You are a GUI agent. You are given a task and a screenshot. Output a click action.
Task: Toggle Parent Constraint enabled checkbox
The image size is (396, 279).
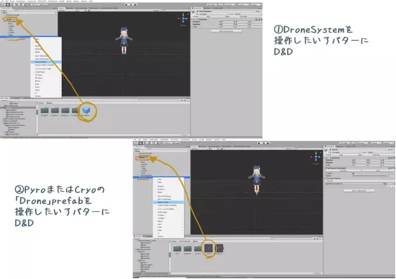pos(328,168)
